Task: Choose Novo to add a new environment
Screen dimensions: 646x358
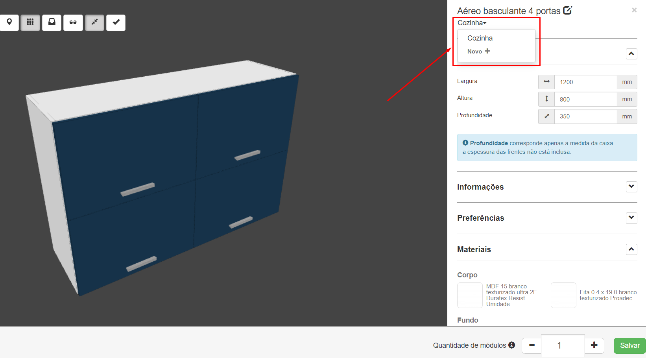Action: coord(478,51)
